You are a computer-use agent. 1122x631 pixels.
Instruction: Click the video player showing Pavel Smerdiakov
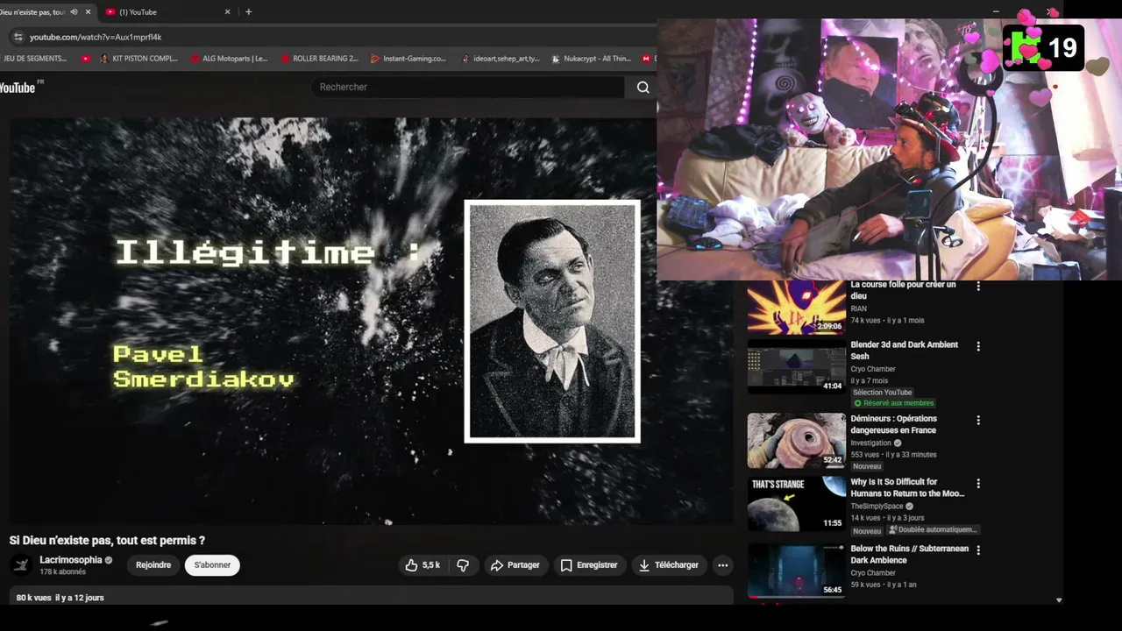coord(372,321)
